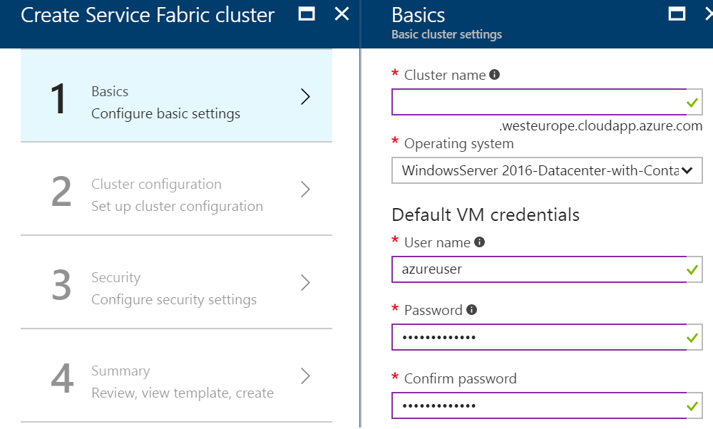Click the chevron on Cluster configuration step
713x429 pixels.
click(306, 189)
